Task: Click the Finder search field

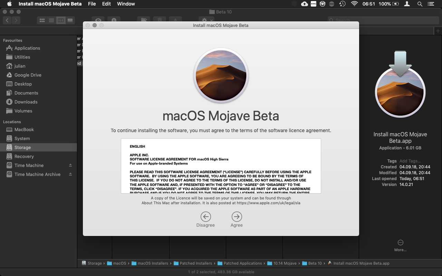Action: 383,20
